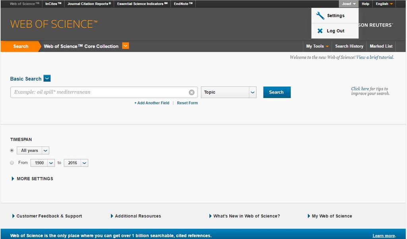Open EndNote link in top bar

pos(183,4)
